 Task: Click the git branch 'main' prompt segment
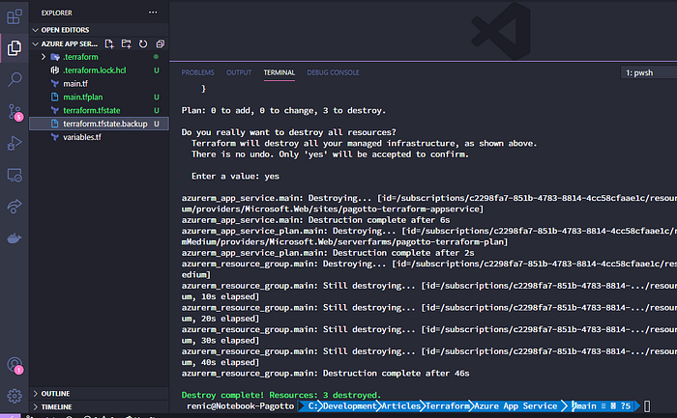pos(602,406)
